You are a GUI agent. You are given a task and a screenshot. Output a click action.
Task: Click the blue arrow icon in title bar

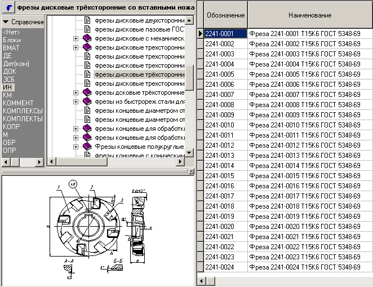8,7
